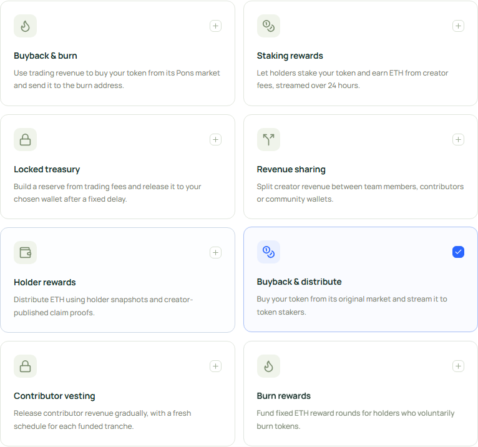Uncheck the Buyback & distribute blue checkbox

[458, 252]
